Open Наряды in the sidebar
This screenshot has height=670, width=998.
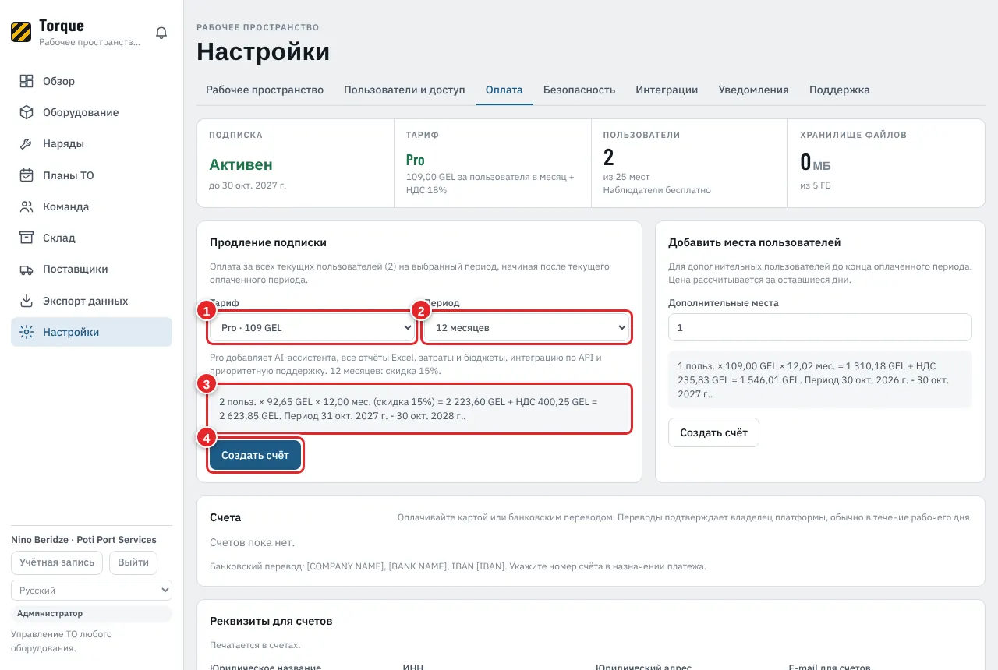click(91, 144)
